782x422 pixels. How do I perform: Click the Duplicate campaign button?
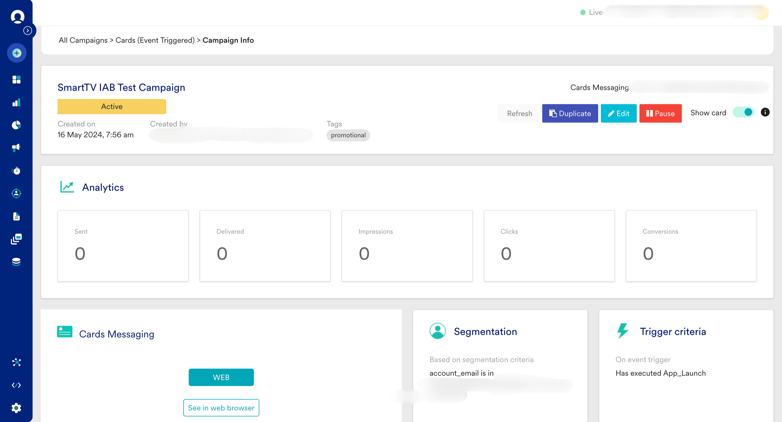(x=570, y=113)
